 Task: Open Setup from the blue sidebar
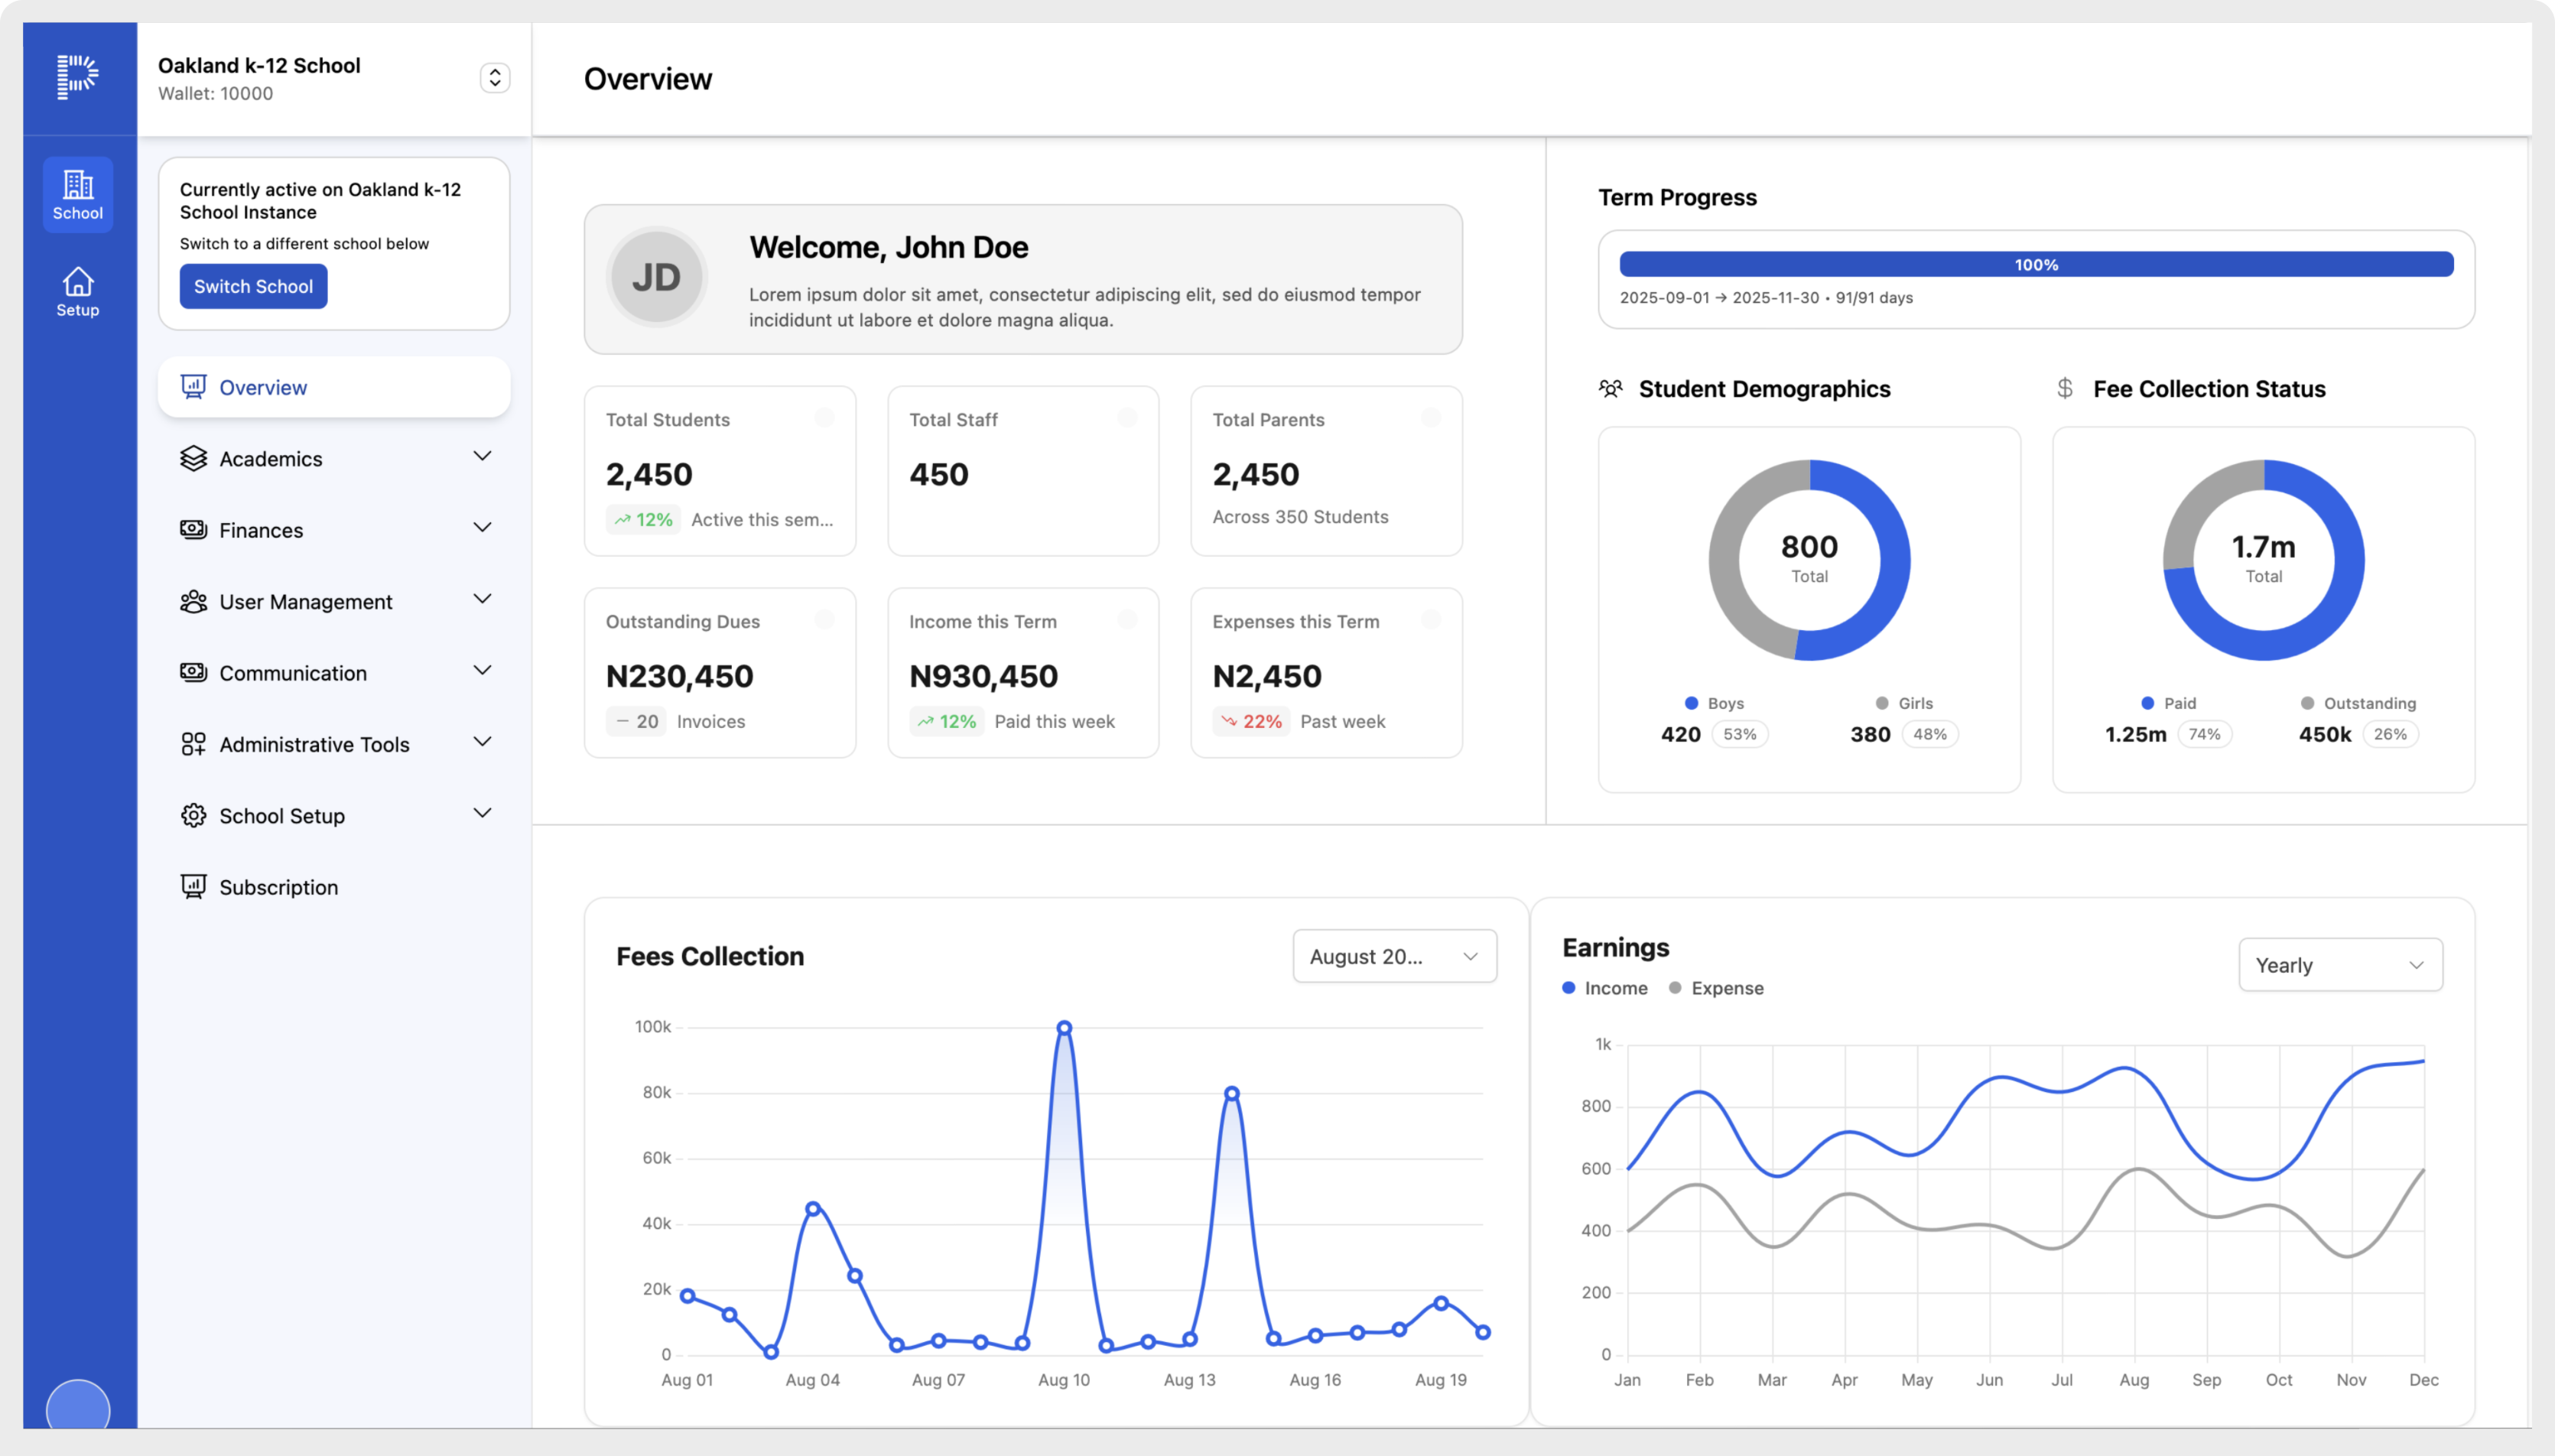pos(77,290)
